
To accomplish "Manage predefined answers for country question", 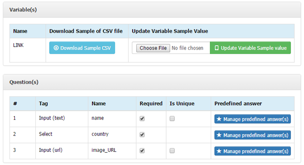I will (252, 135).
